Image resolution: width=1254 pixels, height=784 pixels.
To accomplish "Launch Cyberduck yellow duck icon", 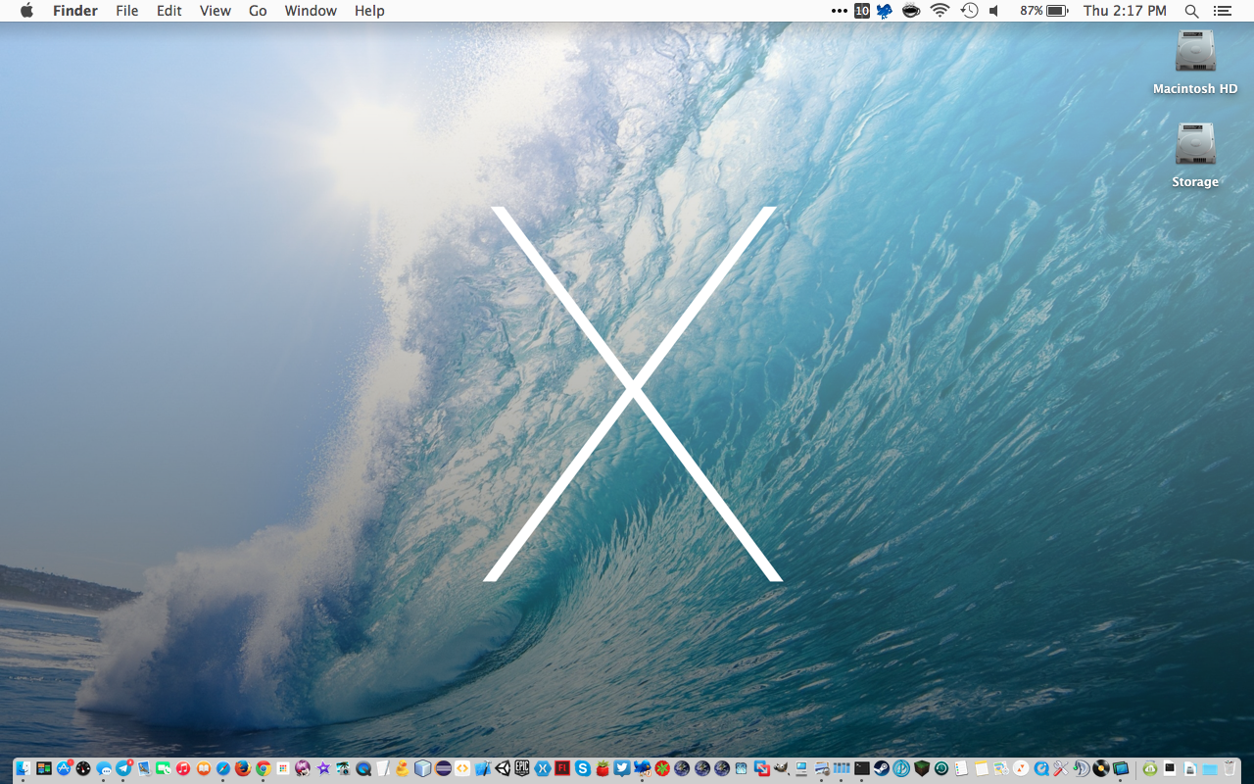I will click(x=402, y=768).
